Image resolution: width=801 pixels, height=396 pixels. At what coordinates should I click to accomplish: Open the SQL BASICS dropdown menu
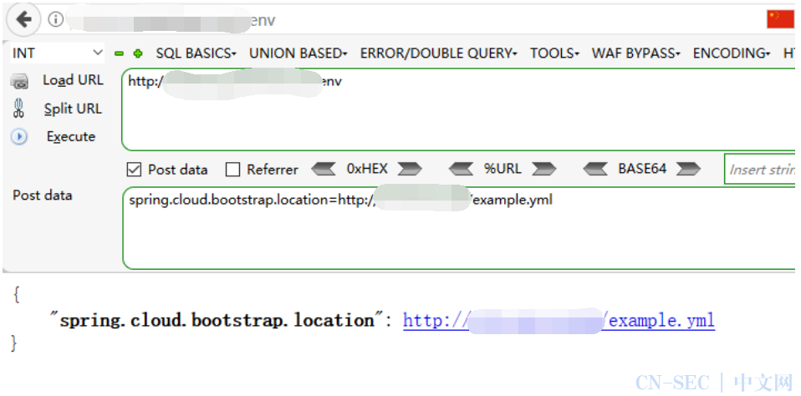click(x=196, y=53)
